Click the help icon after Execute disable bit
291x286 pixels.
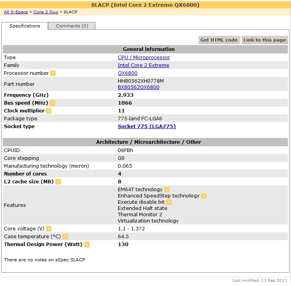tap(169, 202)
